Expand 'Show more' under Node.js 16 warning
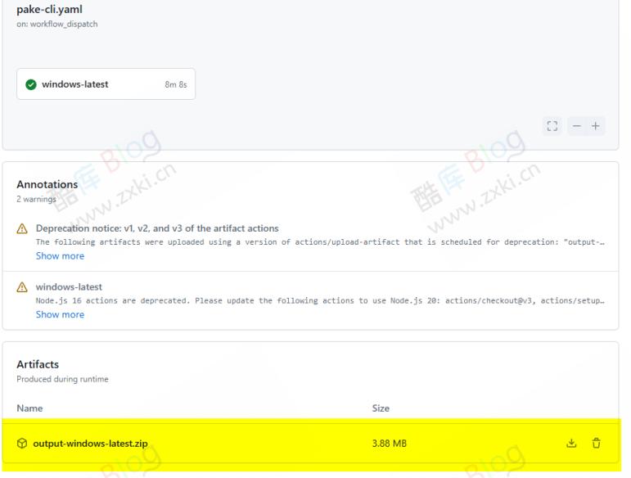The height and width of the screenshot is (478, 631). (x=60, y=315)
